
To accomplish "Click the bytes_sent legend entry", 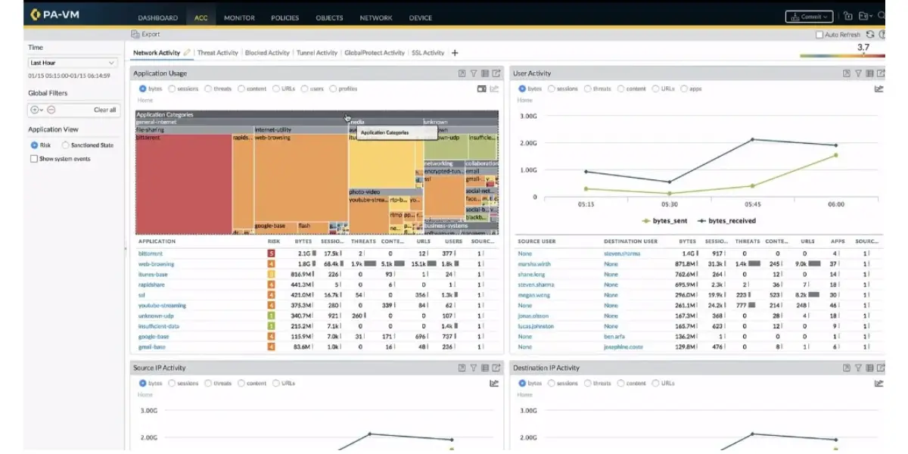I will coord(665,221).
